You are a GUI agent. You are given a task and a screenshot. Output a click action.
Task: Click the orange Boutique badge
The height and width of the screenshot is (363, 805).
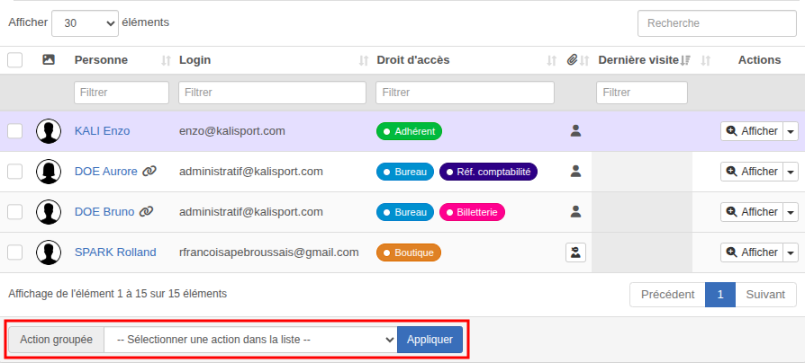[409, 252]
